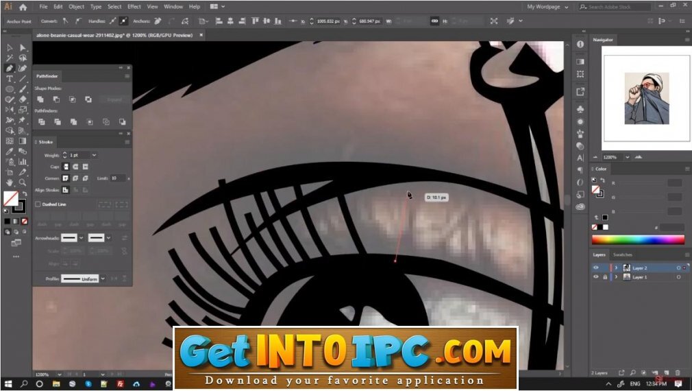692x391 pixels.
Task: Click Divide pathfinder icon
Action: point(42,122)
